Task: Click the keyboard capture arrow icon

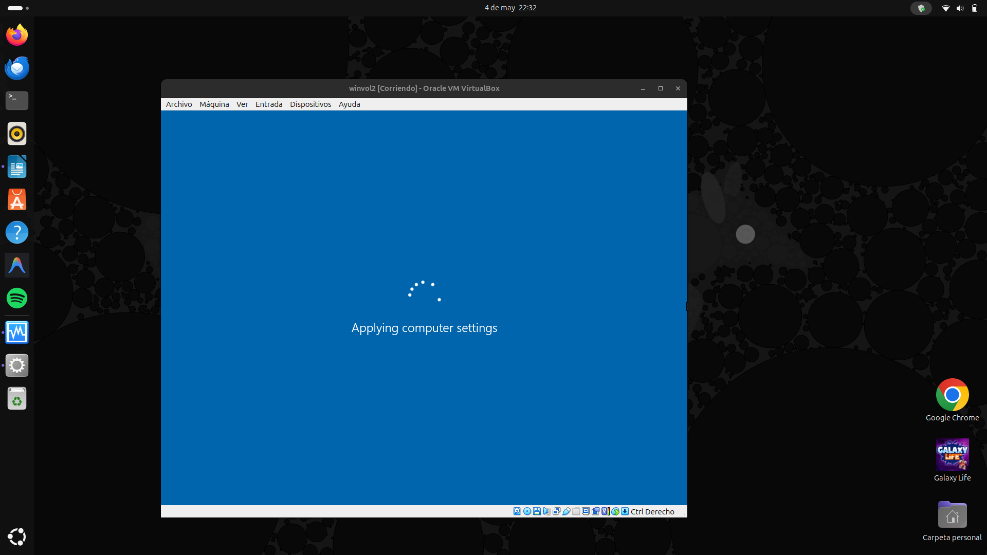Action: (625, 511)
